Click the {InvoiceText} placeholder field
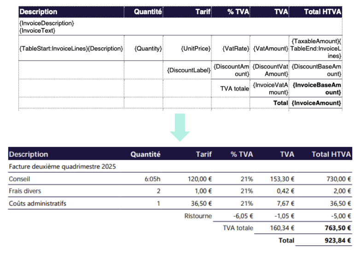The image size is (360, 254). (37, 30)
